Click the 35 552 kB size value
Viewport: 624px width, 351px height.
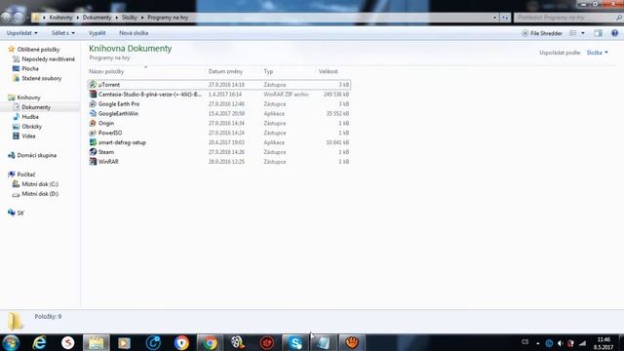(x=337, y=113)
